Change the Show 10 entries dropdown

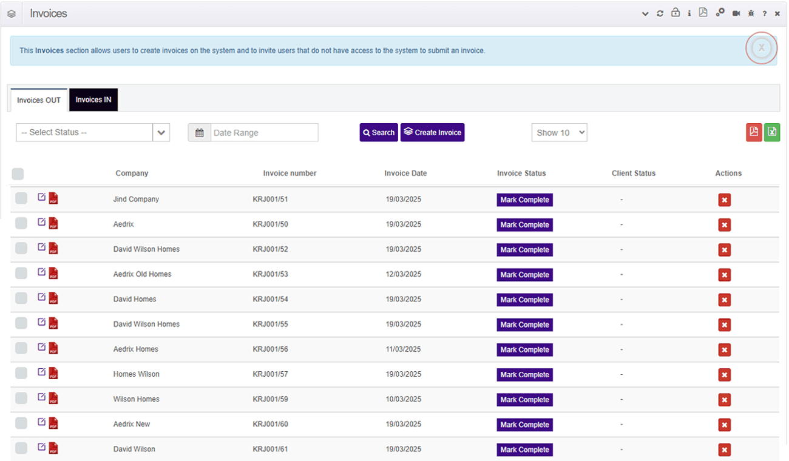[558, 132]
